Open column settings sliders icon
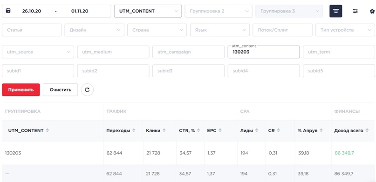 pyautogui.click(x=355, y=11)
